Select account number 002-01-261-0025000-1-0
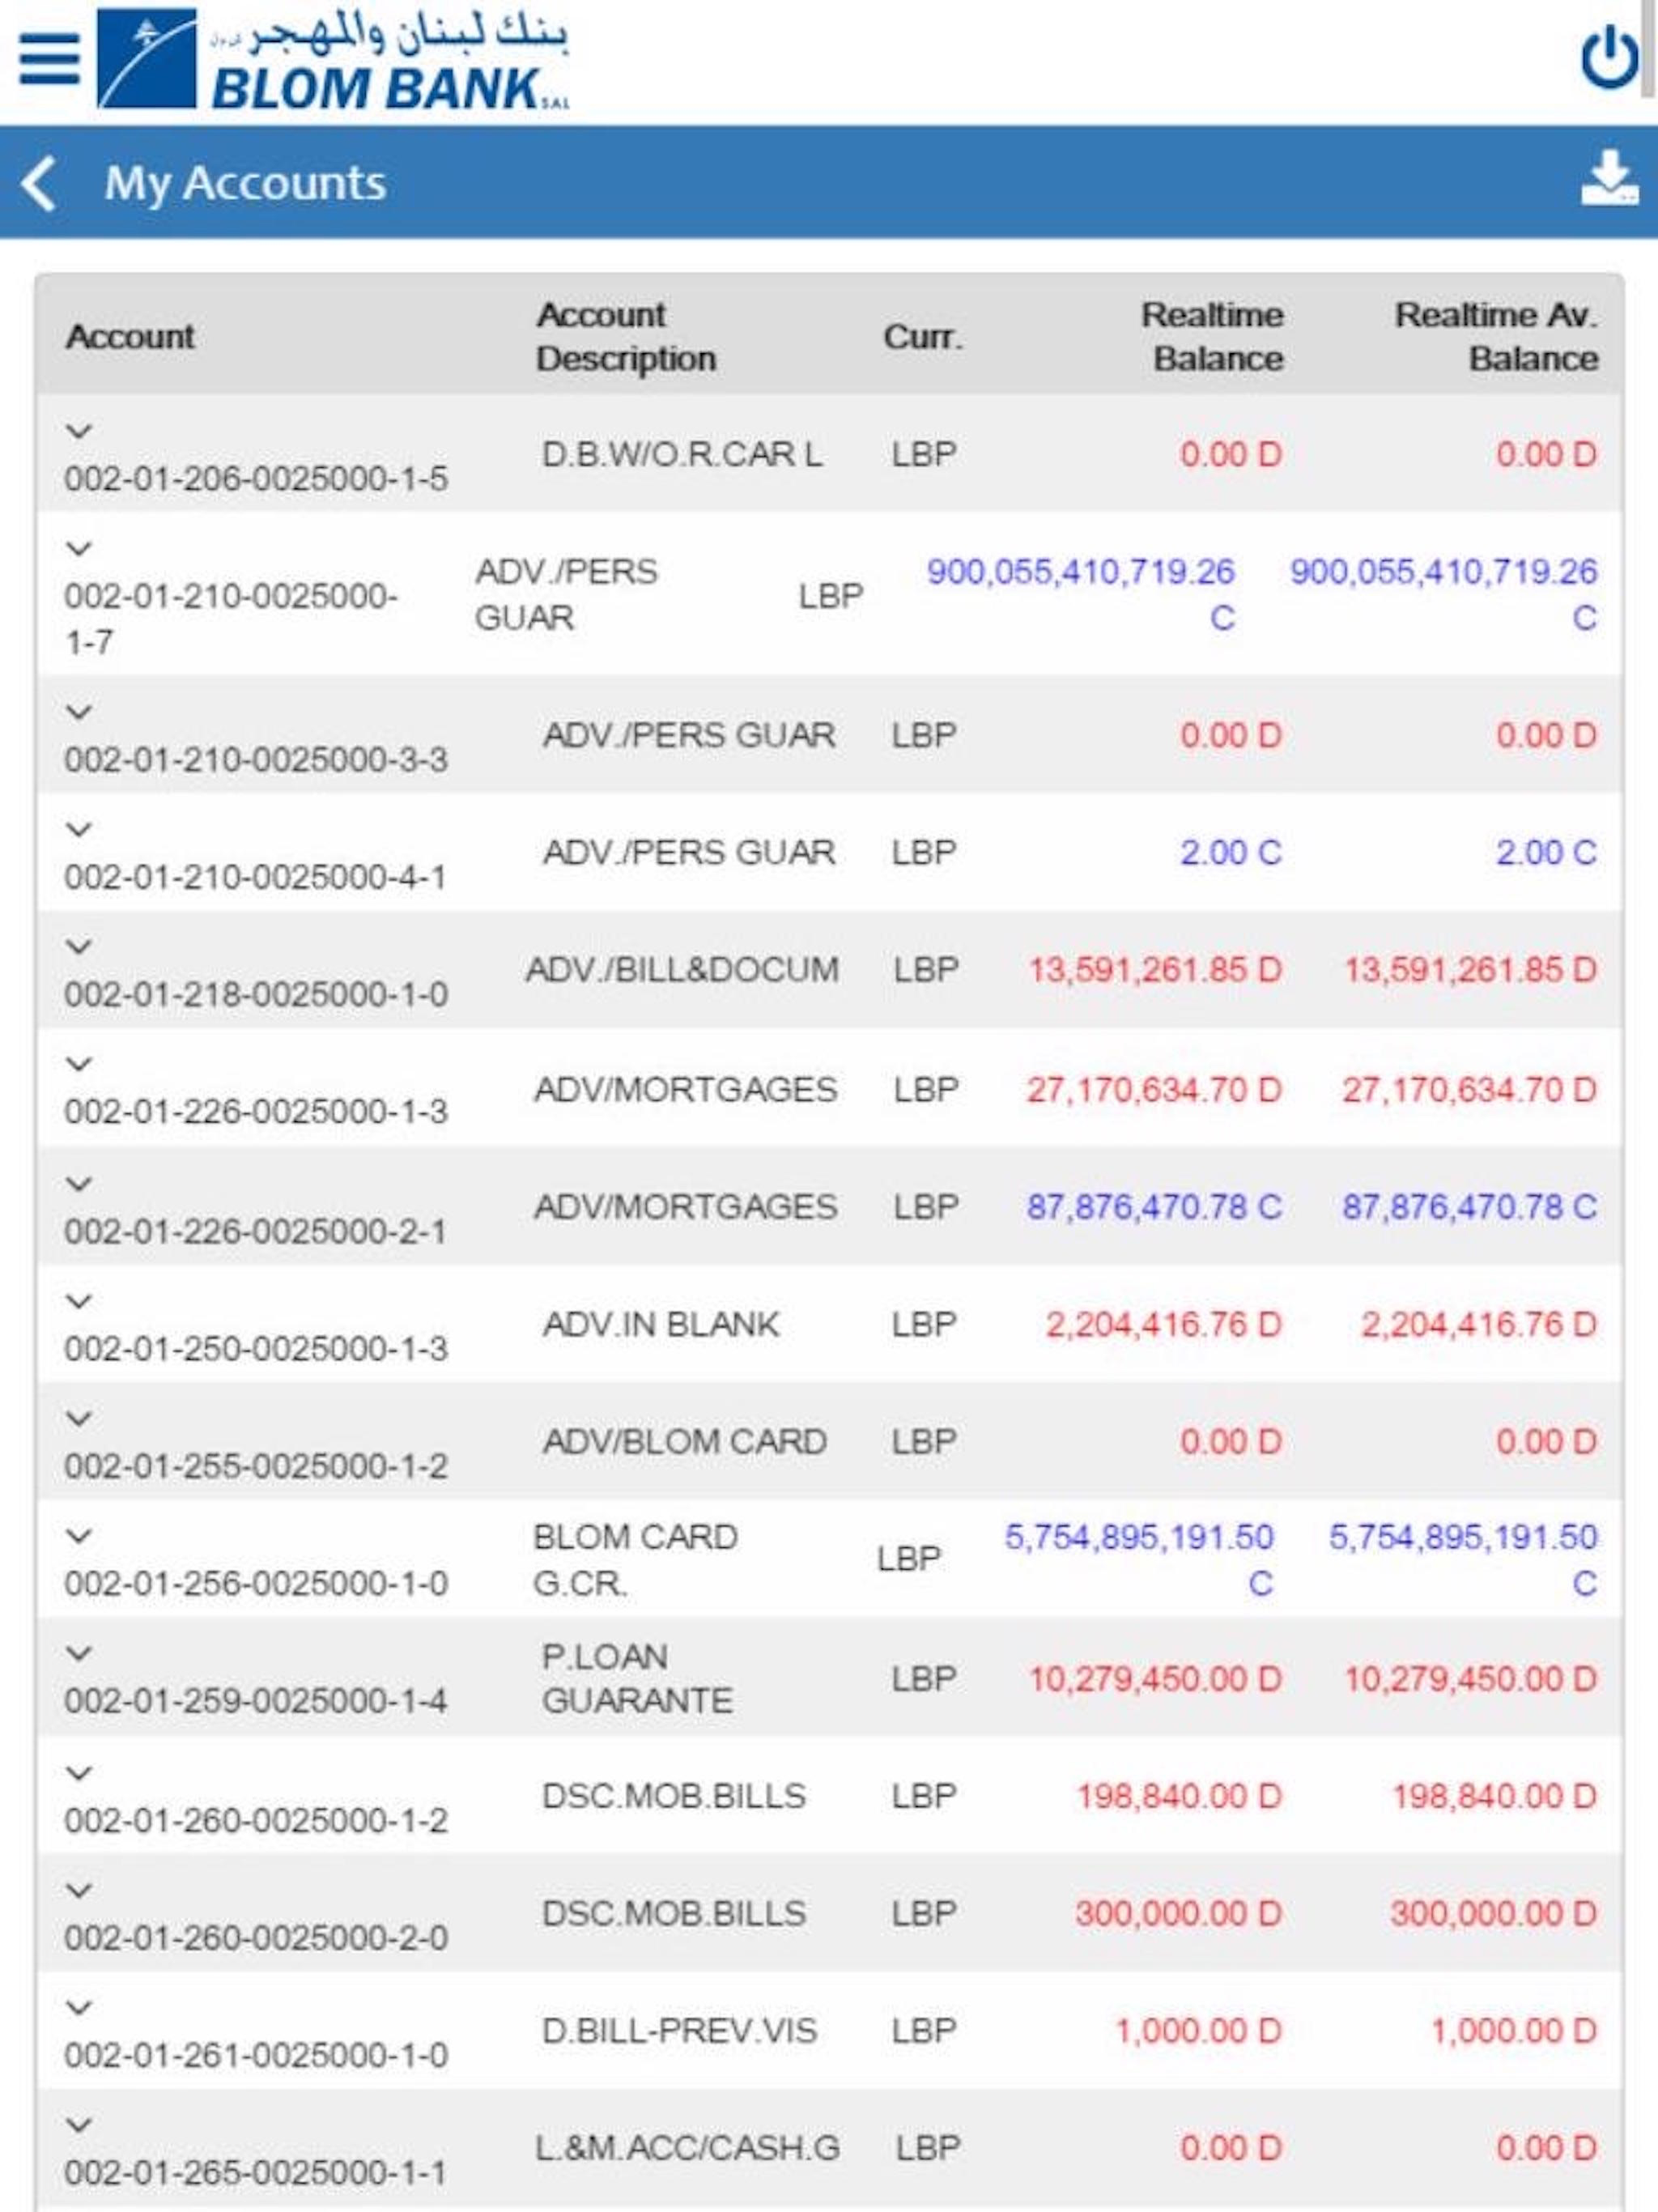Screen dimensions: 1658x2212 tap(256, 2055)
